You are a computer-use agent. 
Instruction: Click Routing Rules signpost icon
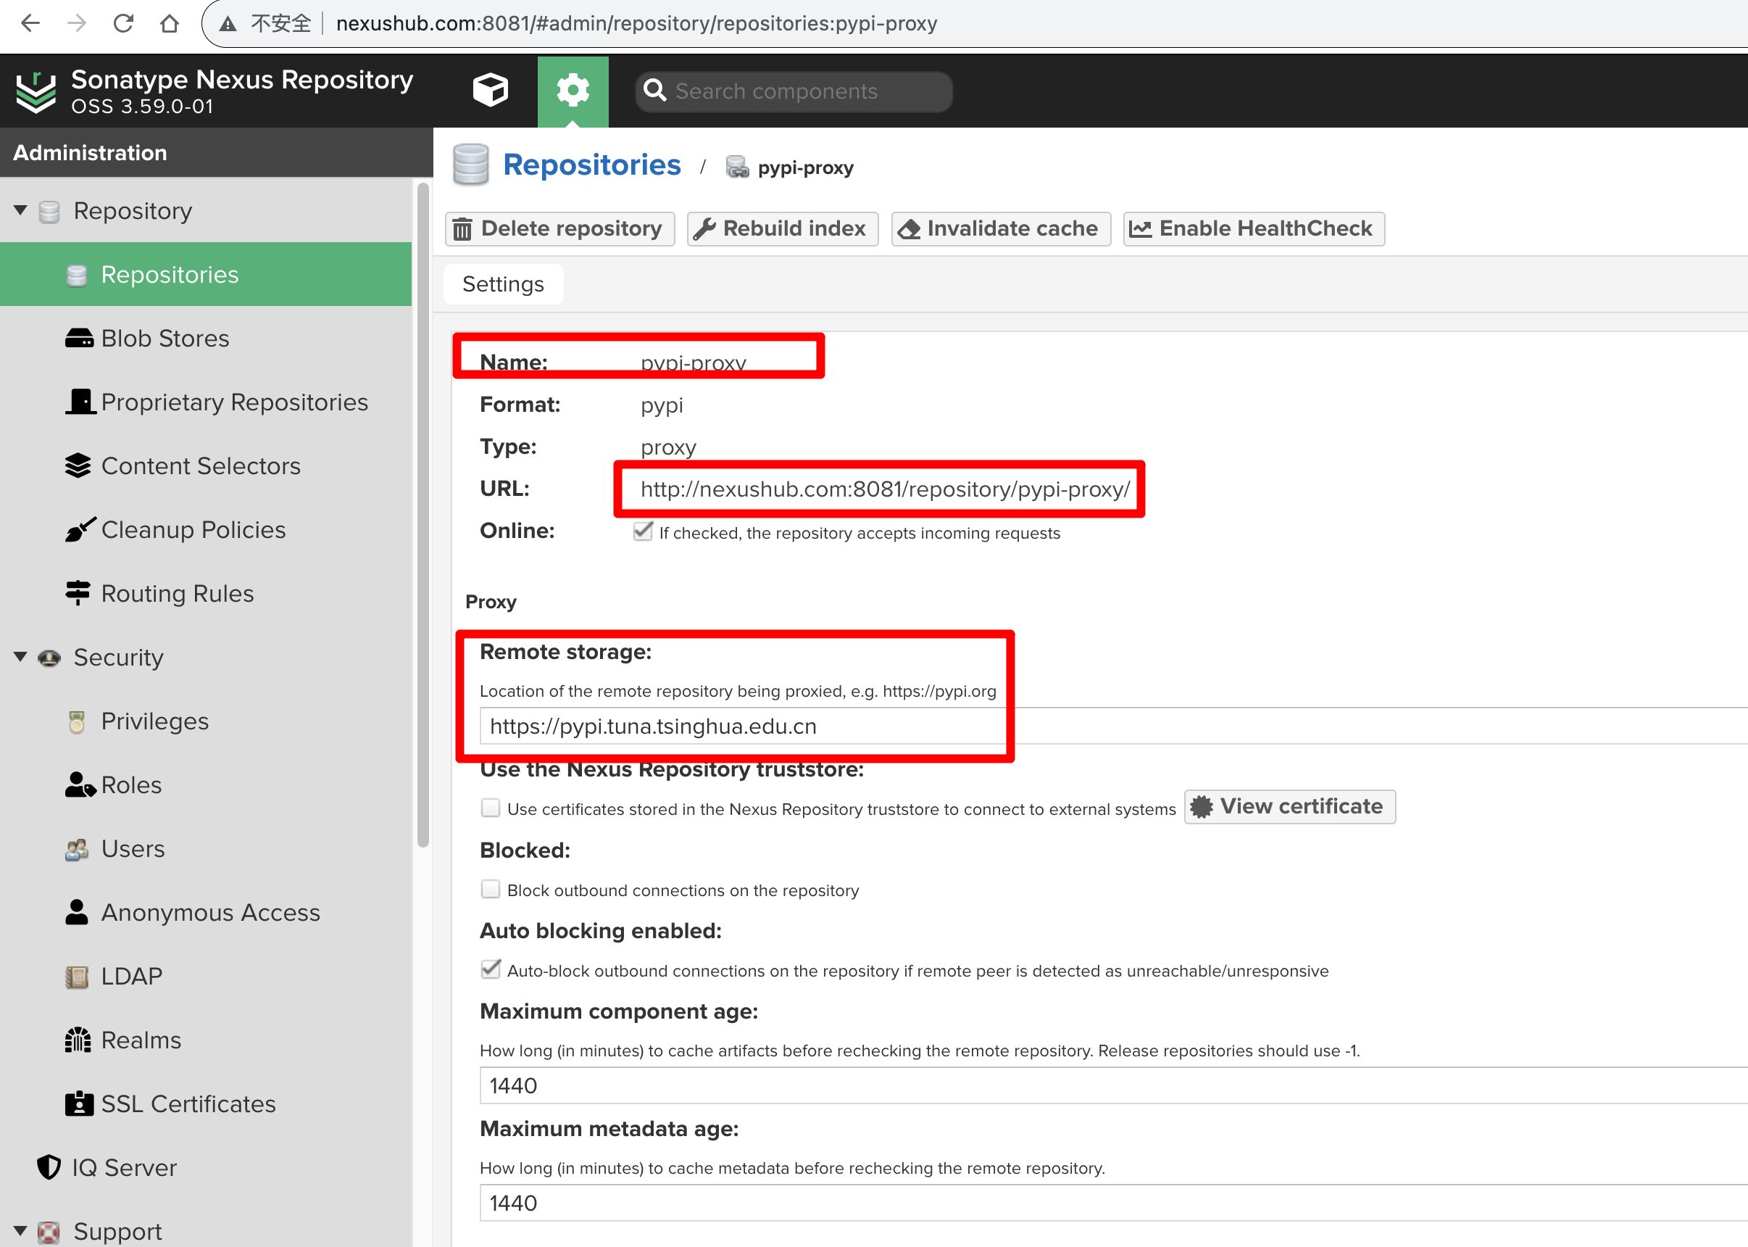(x=78, y=593)
